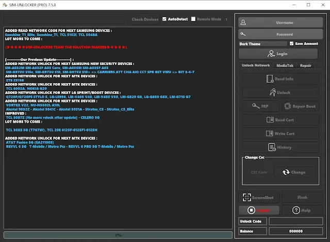The height and width of the screenshot is (242, 330).
Task: Click the Repair Boot chip icon
Action: coord(288,106)
